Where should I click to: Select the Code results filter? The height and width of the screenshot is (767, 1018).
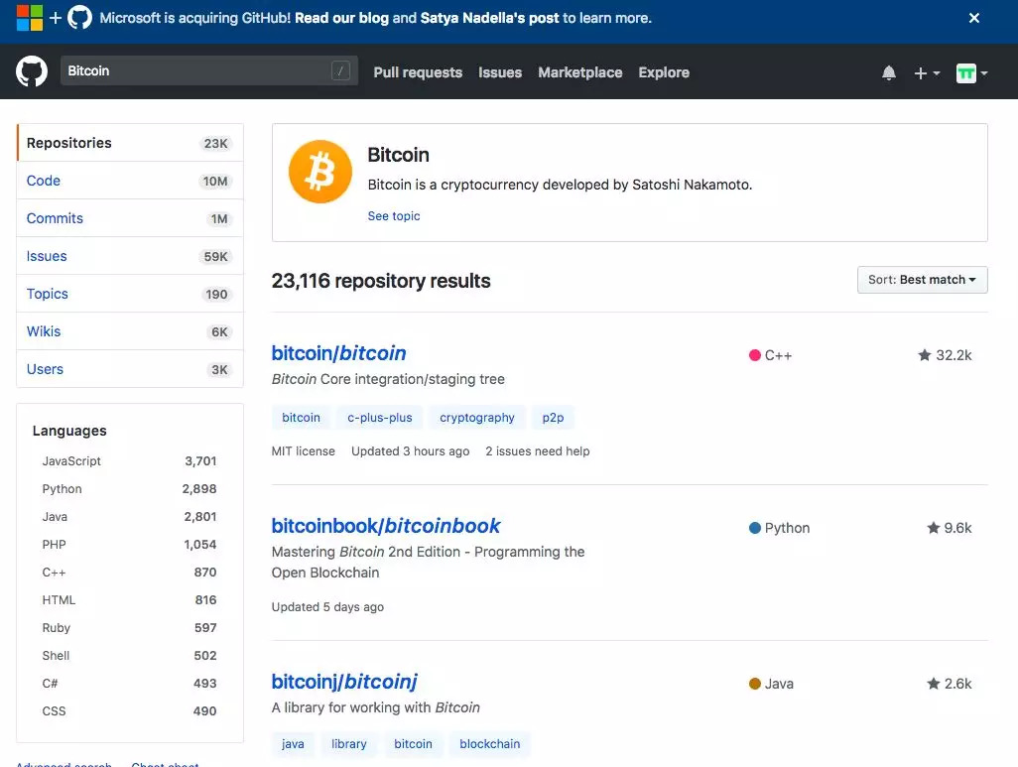(x=130, y=181)
